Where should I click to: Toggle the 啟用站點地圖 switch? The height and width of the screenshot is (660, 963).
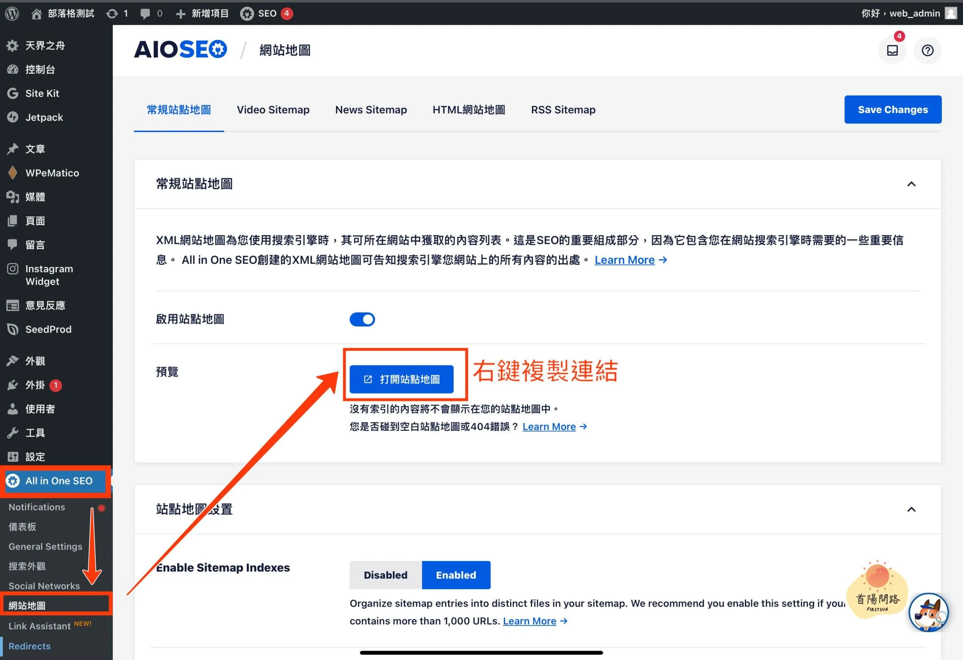click(x=362, y=319)
